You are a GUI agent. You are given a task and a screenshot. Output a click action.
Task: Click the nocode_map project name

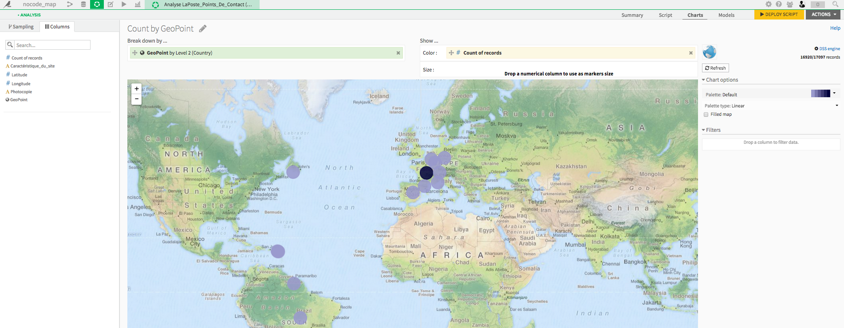click(39, 4)
